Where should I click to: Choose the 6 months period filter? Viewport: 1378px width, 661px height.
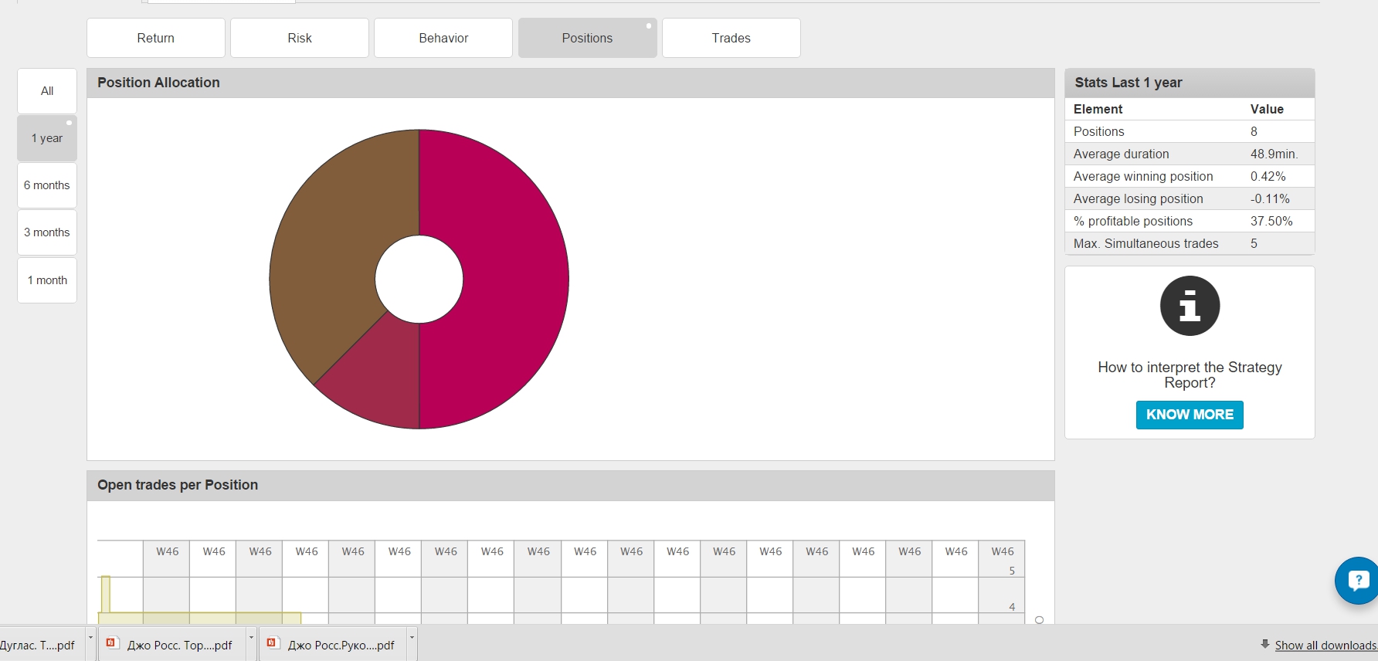(x=47, y=185)
